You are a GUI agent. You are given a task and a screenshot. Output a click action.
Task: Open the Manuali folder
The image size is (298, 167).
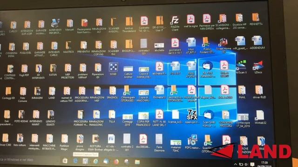click(x=70, y=24)
